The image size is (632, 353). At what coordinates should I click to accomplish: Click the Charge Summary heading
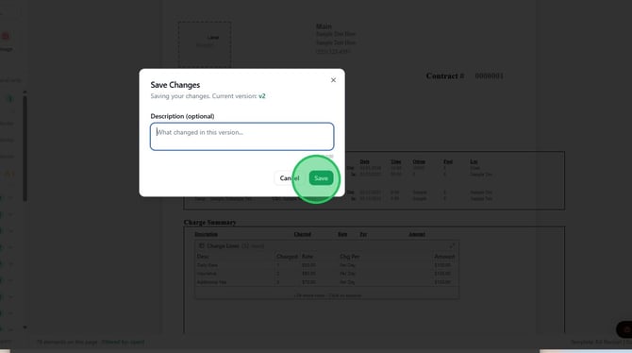click(x=210, y=223)
